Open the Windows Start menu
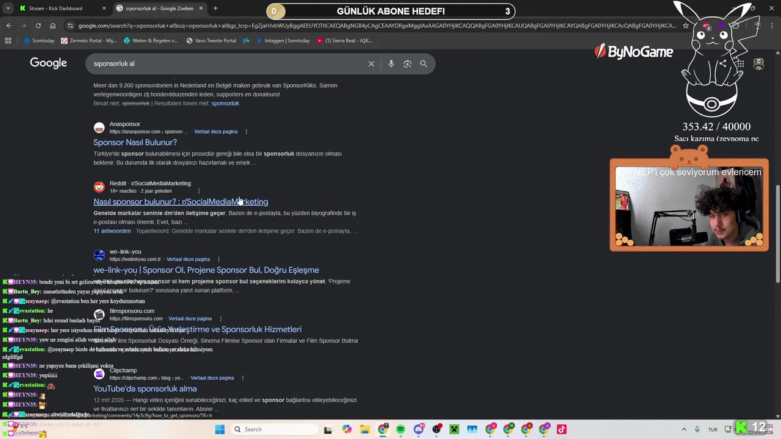Viewport: 781px width, 439px height. coord(220,429)
